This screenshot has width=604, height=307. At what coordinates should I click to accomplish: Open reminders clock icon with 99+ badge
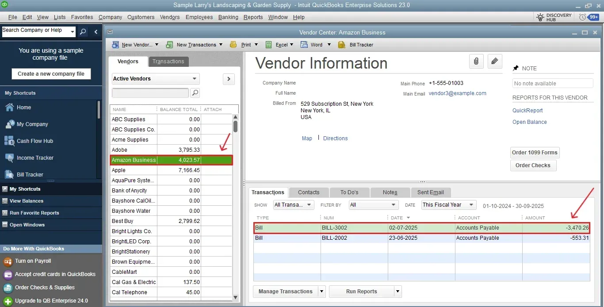pos(582,17)
